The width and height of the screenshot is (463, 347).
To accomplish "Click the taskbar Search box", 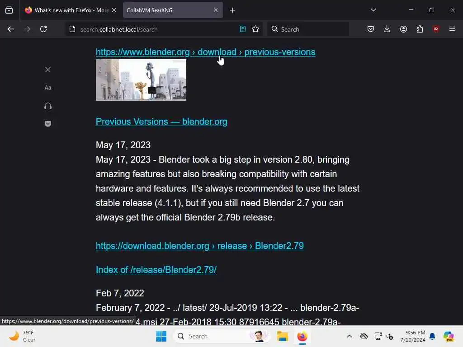I will (x=222, y=336).
